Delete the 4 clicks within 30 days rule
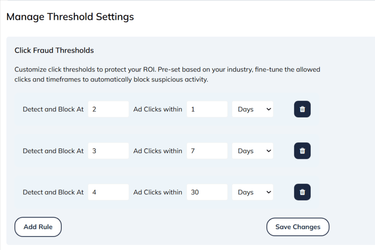 point(302,192)
